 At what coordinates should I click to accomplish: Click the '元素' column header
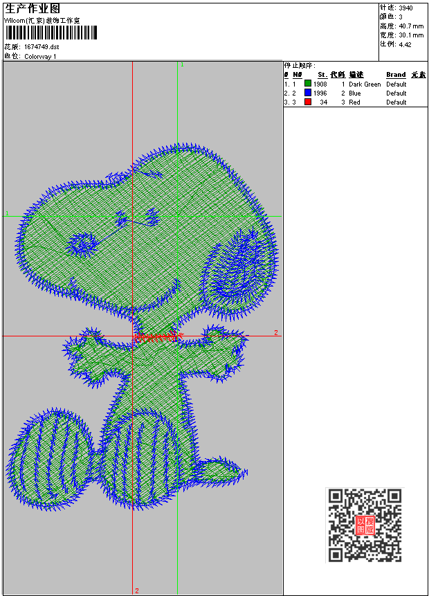coord(419,75)
